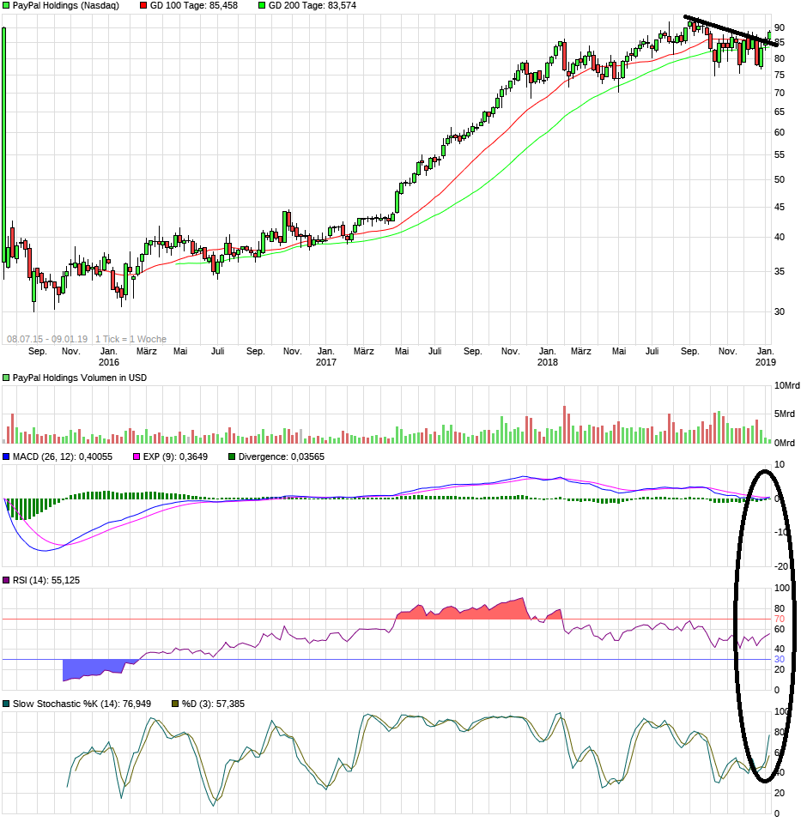Click the 'Divergence: 0,03565' label
Screen dimensions: 807x822
pos(282,457)
